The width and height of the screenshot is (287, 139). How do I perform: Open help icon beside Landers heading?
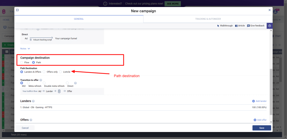click(x=33, y=101)
